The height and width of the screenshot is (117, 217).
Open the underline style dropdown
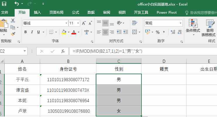click(x=43, y=32)
